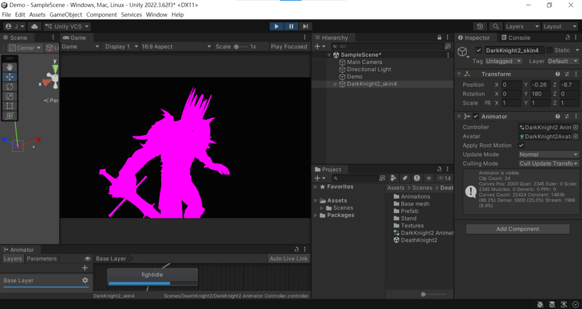Screen dimensions: 582x309
Task: Click Hierarchy open-in-search icon
Action: click(448, 46)
